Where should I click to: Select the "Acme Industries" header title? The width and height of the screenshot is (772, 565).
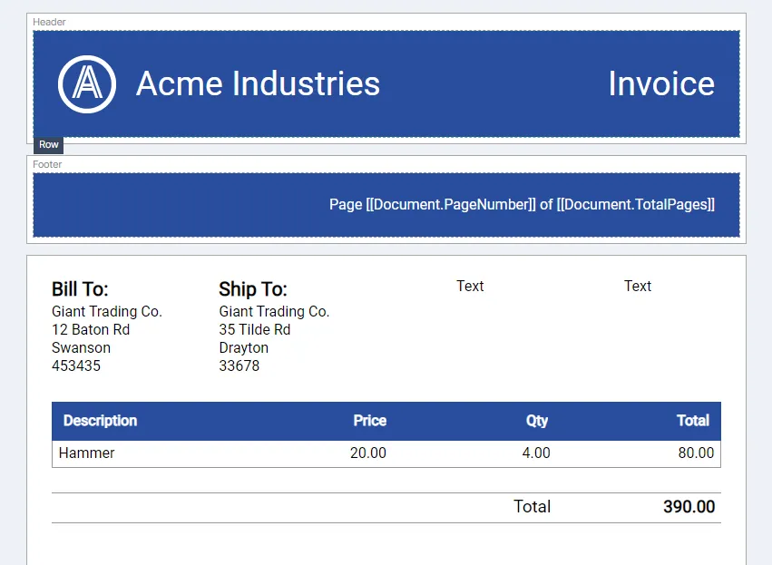click(258, 83)
